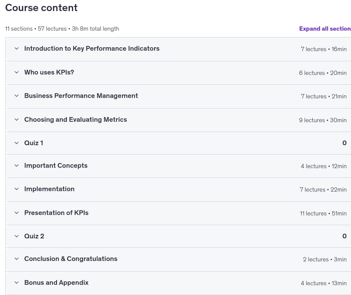Click the Implementation section title
Screen dimensions: 351x295
coord(49,189)
